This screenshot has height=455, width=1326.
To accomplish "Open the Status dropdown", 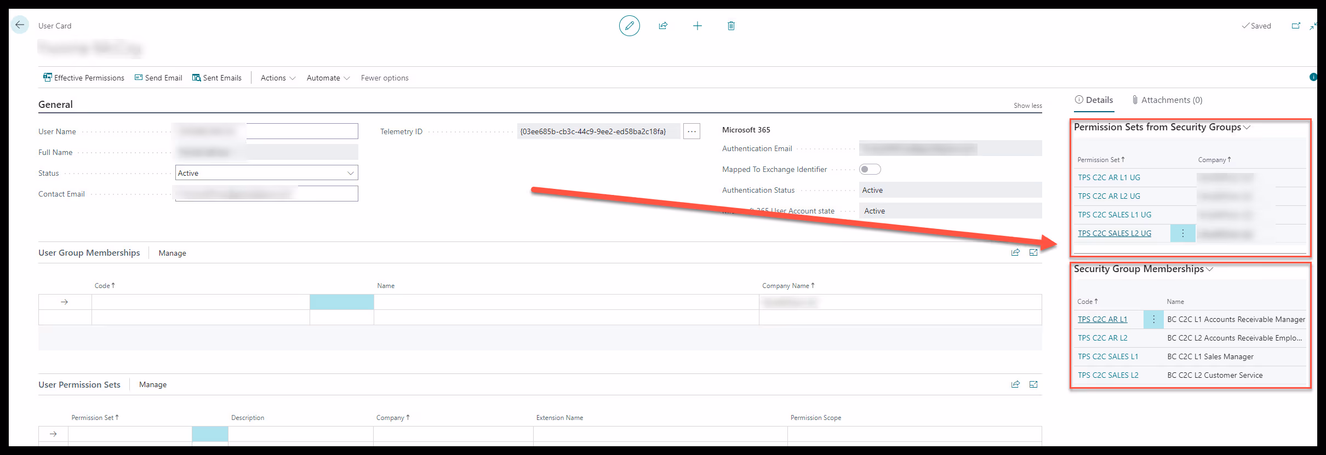I will coord(351,173).
